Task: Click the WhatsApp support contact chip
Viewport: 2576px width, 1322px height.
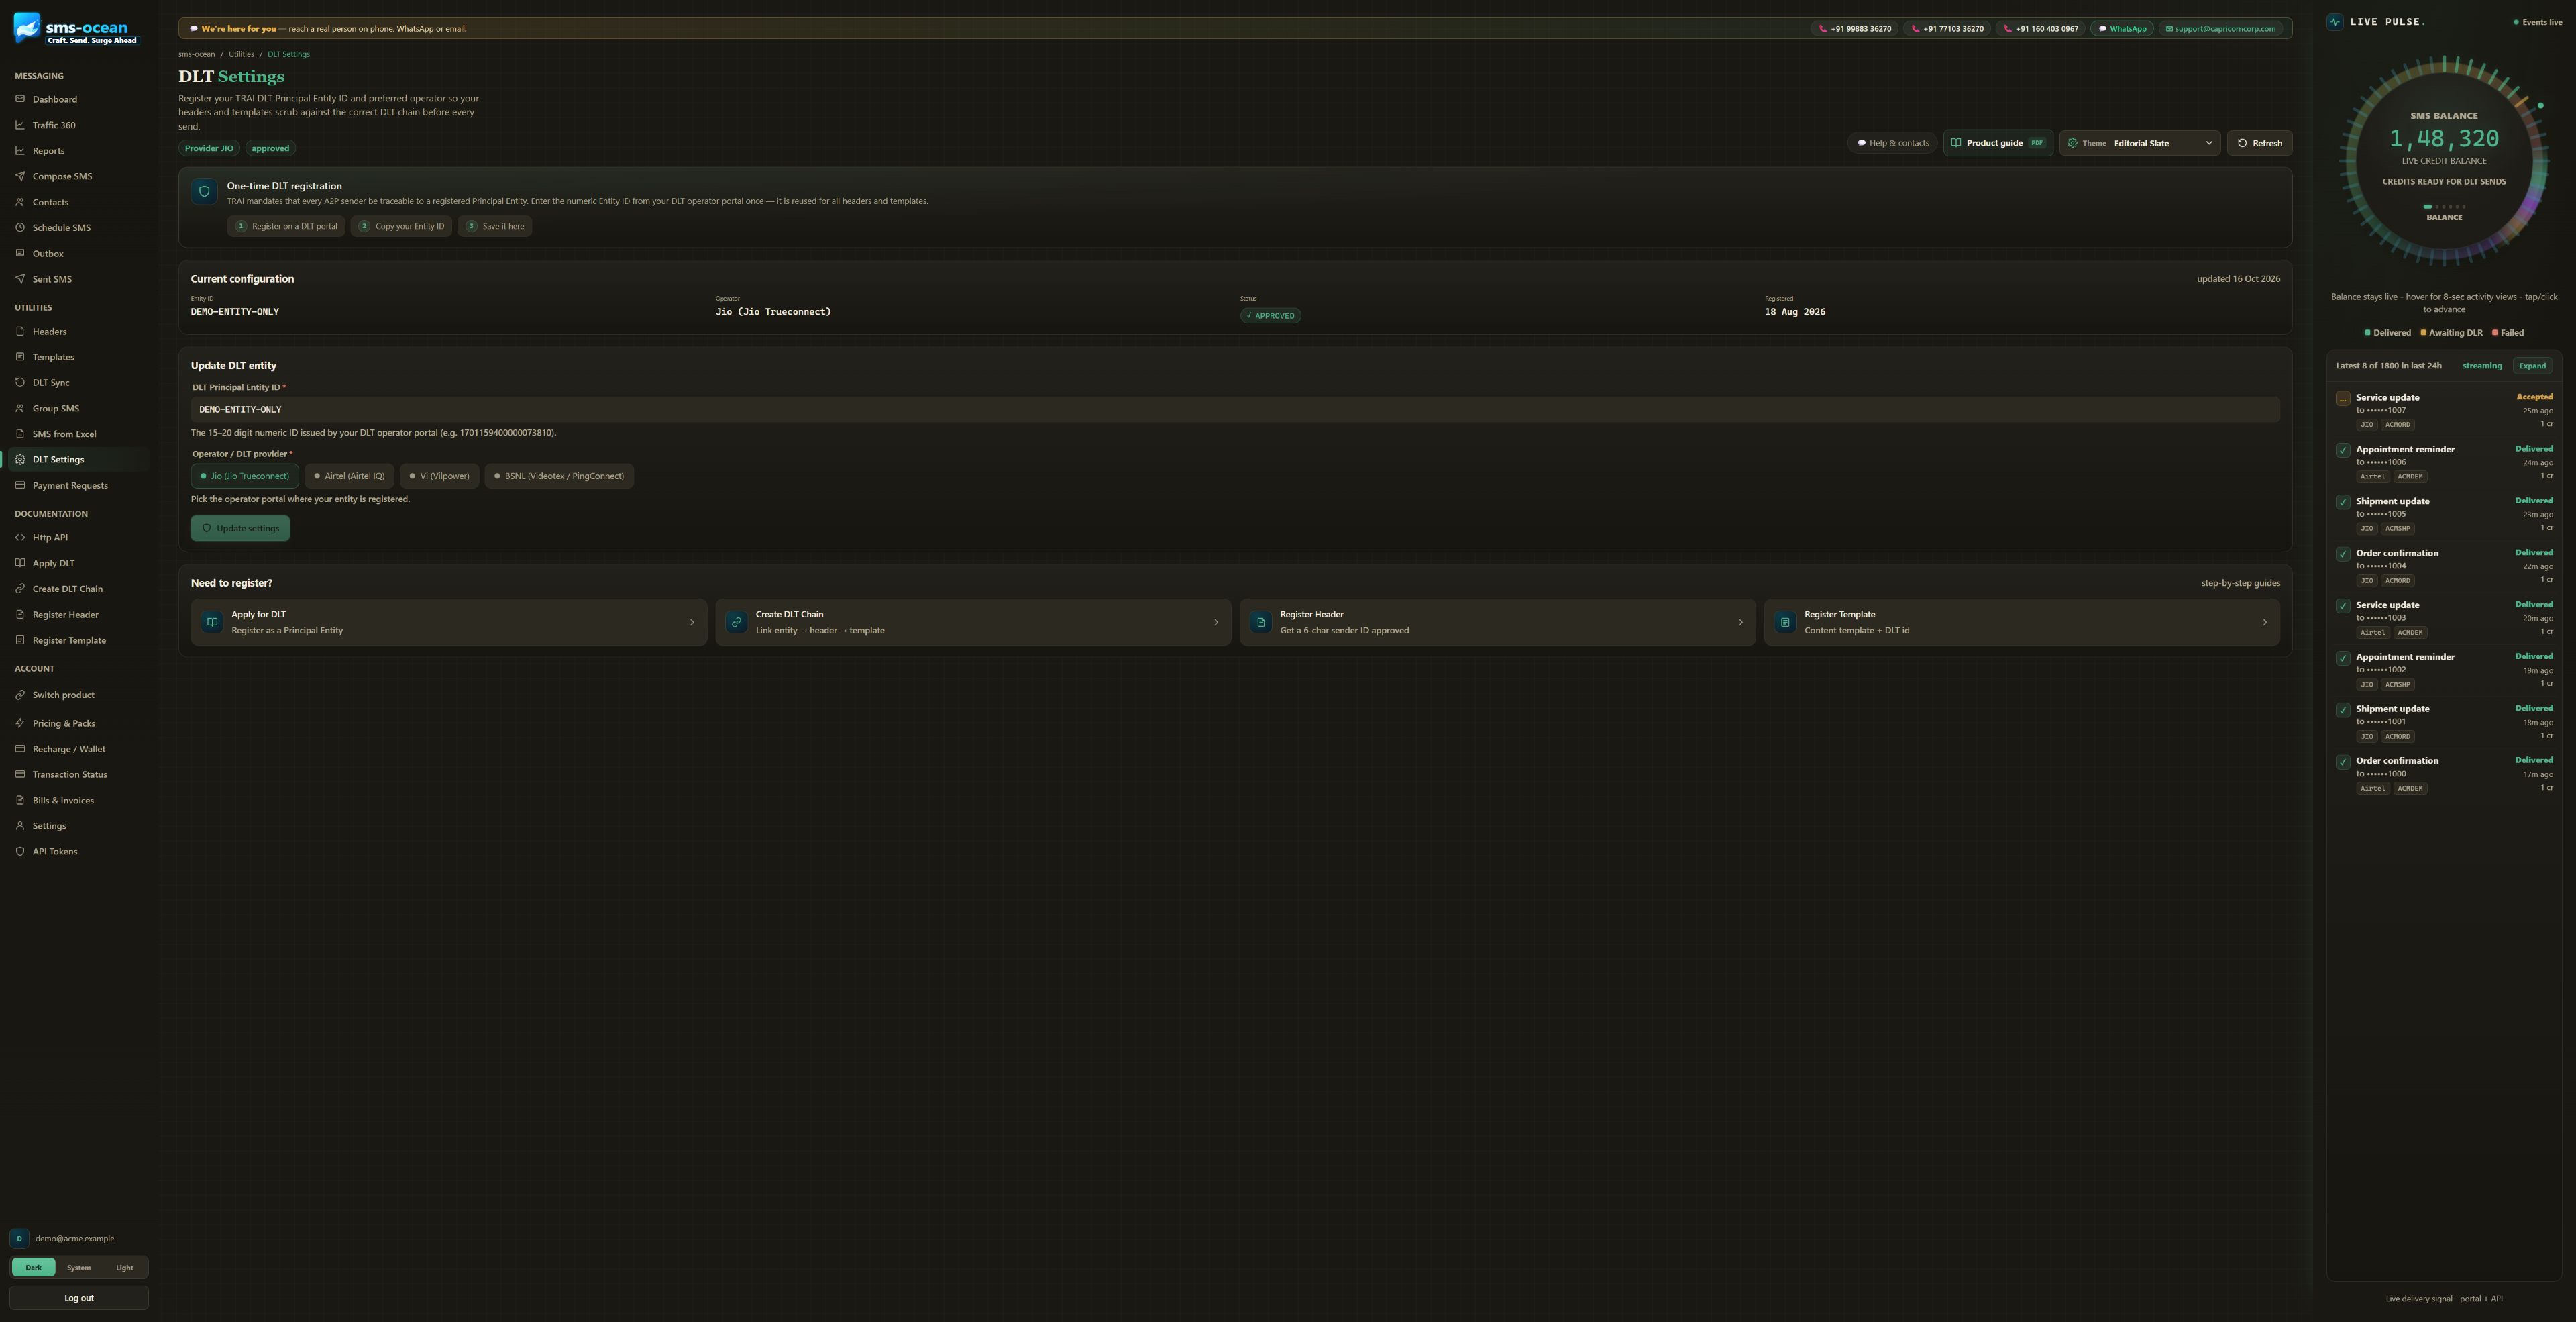Action: [x=2122, y=28]
